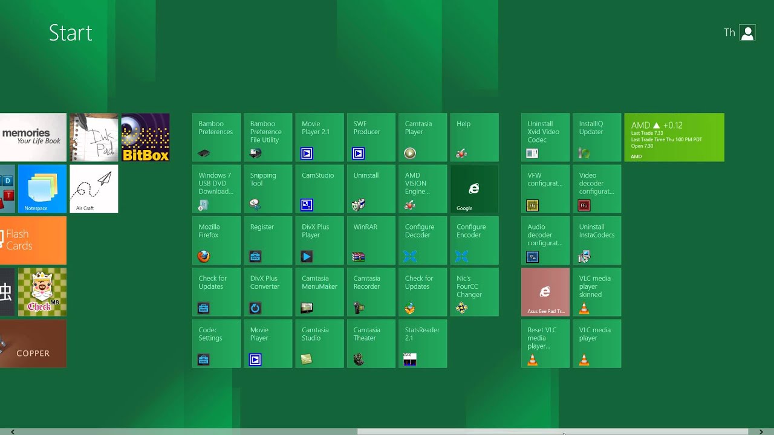
Task: Open the Register tile
Action: (268, 240)
